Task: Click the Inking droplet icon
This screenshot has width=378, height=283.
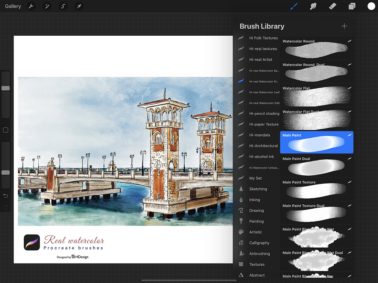Action: tap(241, 200)
